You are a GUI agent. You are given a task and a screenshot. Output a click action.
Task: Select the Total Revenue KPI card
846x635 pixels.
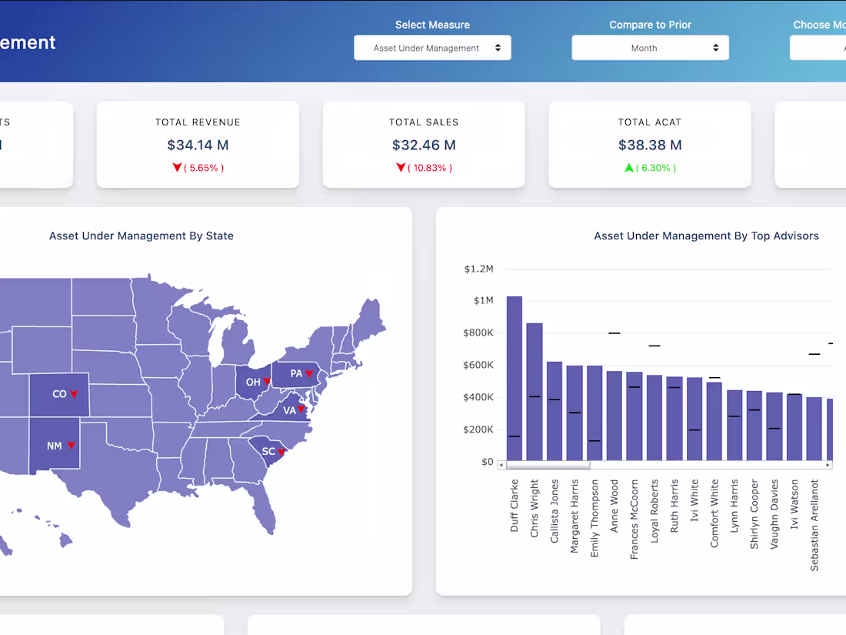coord(197,143)
